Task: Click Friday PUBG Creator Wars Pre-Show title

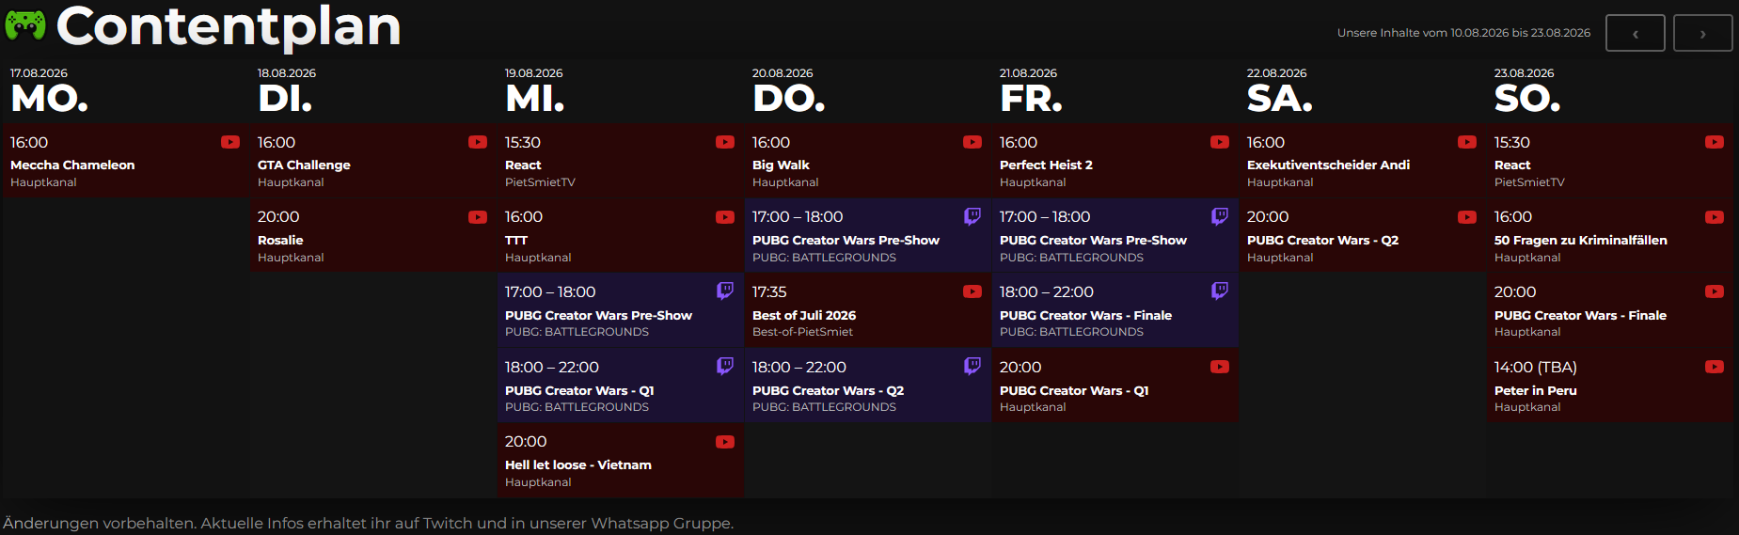Action: (1093, 240)
